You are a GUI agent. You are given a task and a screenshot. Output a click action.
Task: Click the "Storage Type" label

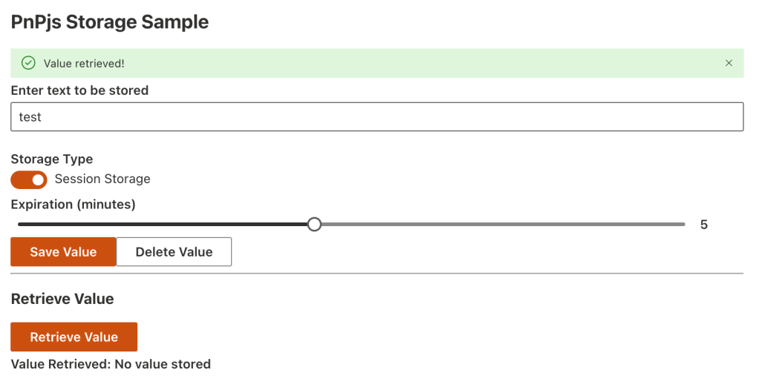pos(52,159)
